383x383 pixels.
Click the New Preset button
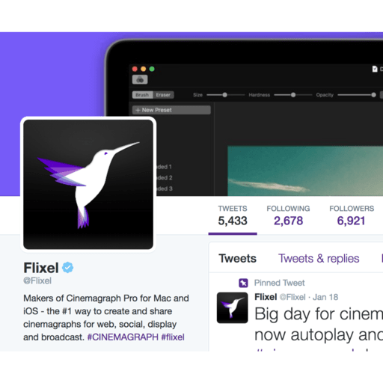[x=171, y=110]
